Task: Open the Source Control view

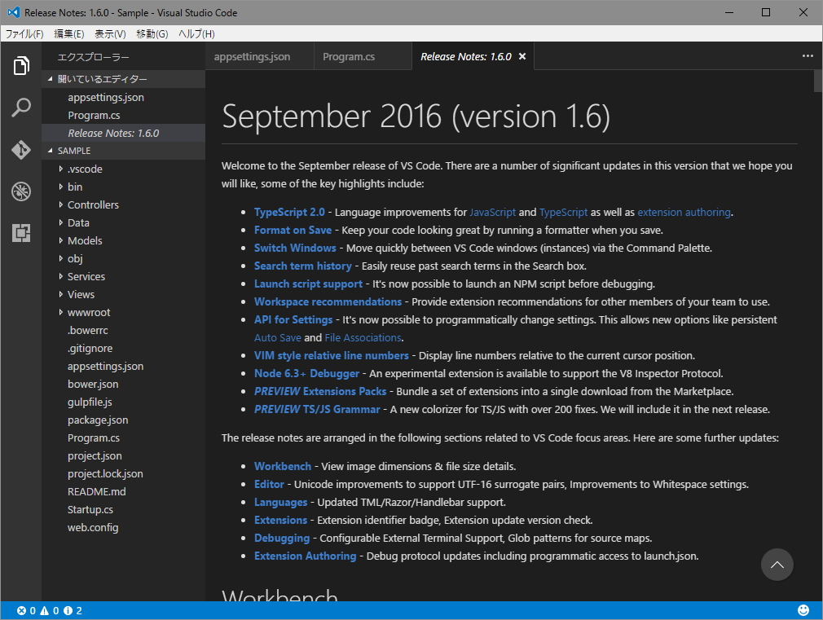Action: (21, 149)
